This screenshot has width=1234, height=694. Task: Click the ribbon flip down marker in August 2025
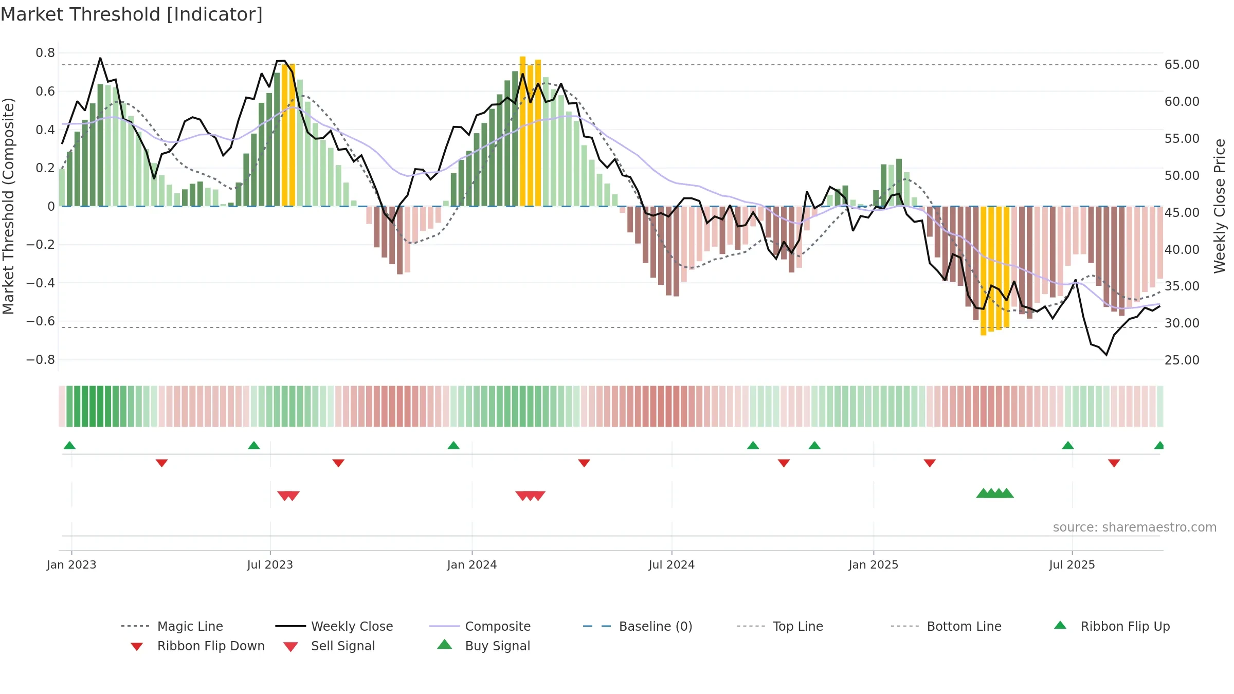click(x=1114, y=463)
